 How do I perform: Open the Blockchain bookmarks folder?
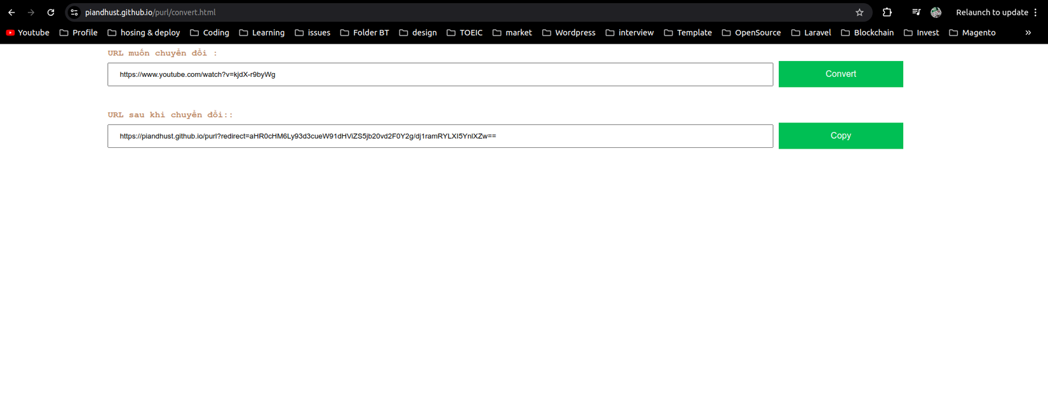click(x=867, y=32)
